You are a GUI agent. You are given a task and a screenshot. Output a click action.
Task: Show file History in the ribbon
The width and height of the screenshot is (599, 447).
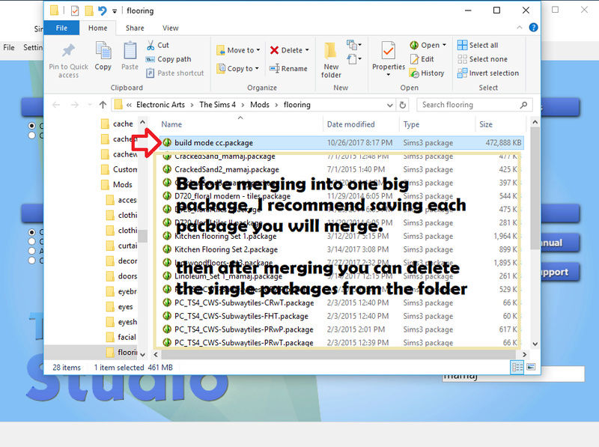click(x=427, y=73)
